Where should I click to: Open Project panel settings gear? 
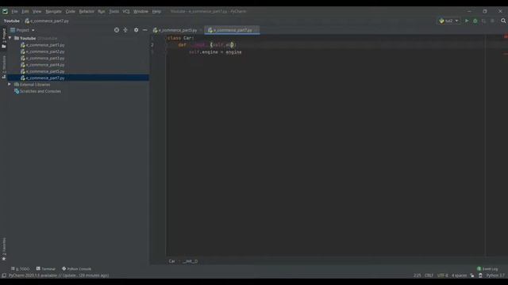tap(136, 30)
